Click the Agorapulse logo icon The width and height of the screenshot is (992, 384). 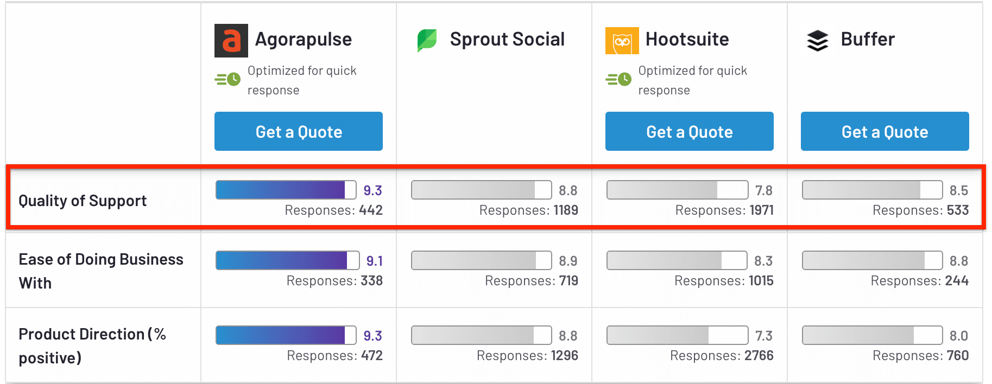[231, 41]
